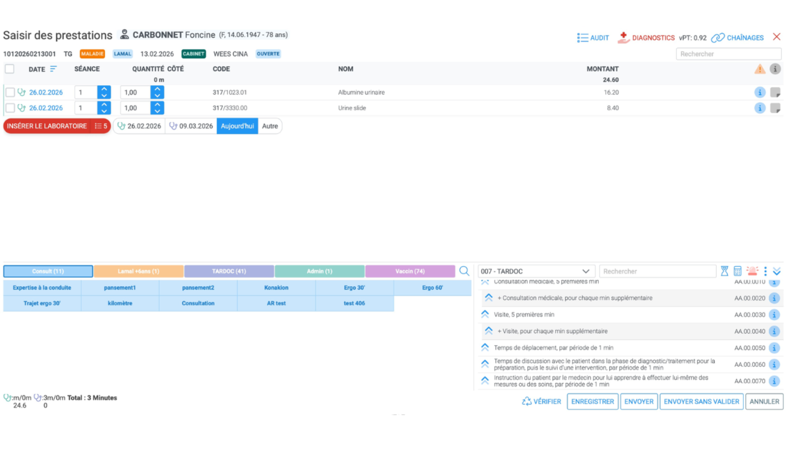Image resolution: width=786 pixels, height=449 pixels.
Task: Switch to the Vaccin (74) tab
Action: coord(410,271)
